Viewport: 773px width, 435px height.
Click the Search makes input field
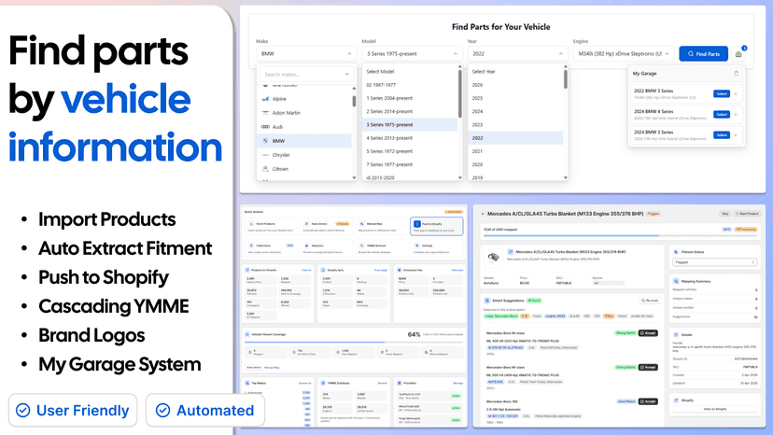pyautogui.click(x=305, y=75)
